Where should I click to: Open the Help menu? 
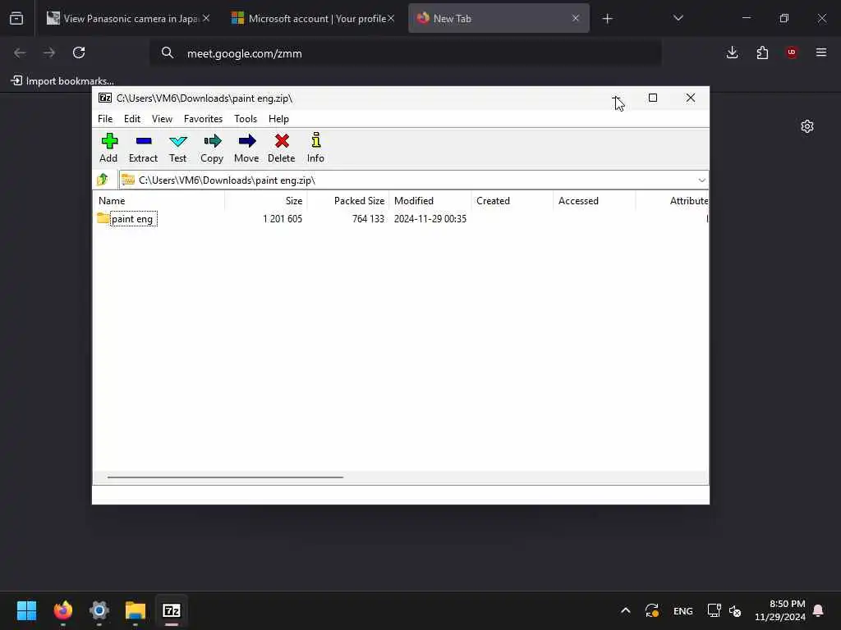(278, 119)
